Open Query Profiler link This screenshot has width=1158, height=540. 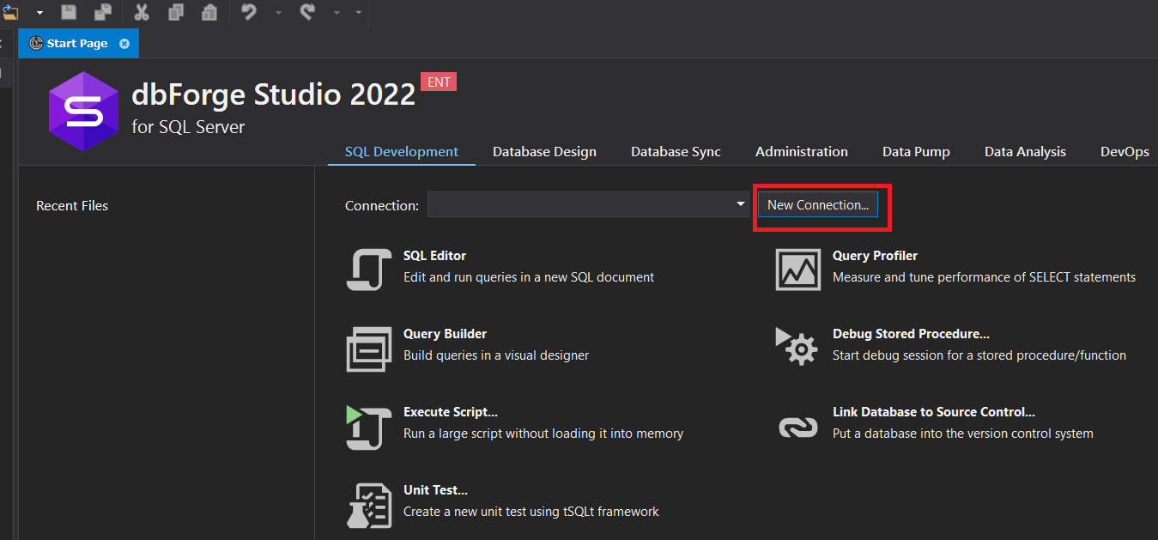pyautogui.click(x=875, y=256)
